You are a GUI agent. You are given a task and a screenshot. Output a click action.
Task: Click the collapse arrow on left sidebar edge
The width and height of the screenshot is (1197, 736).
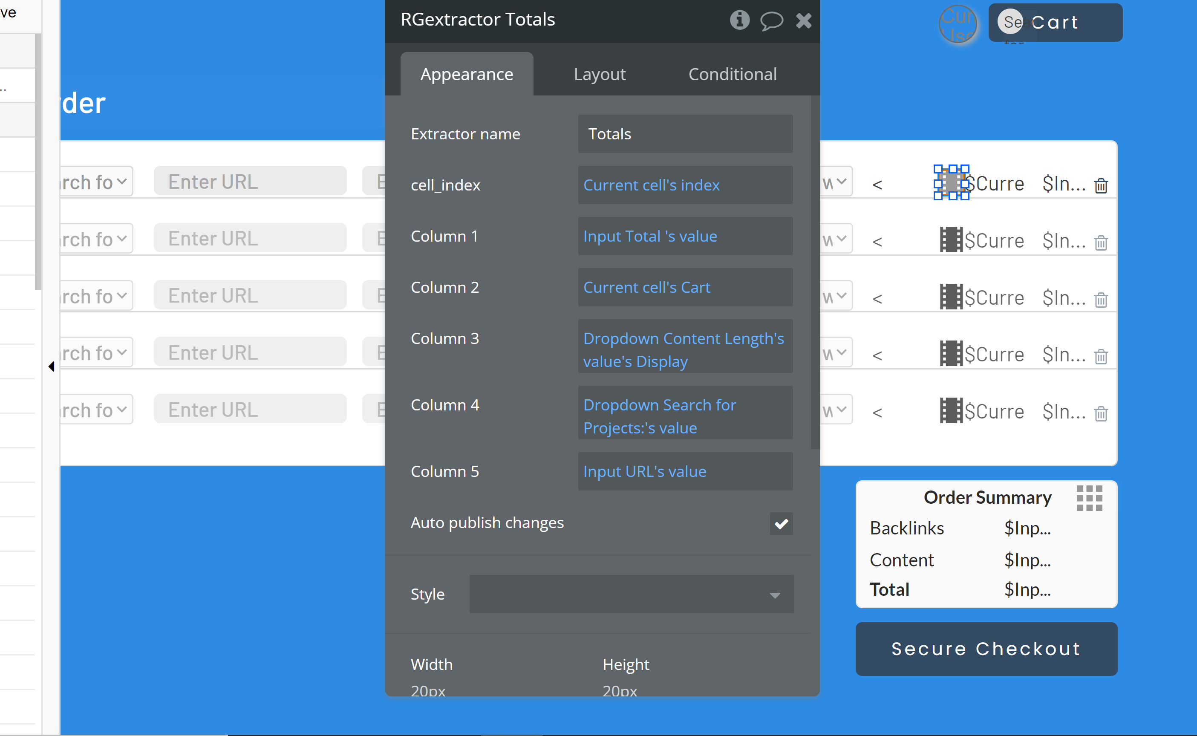coord(51,367)
